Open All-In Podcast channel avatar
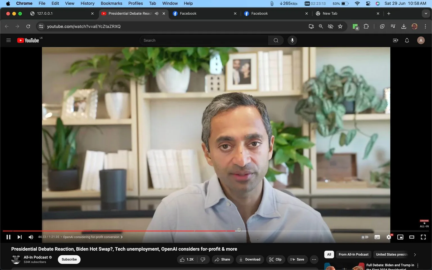 16,259
